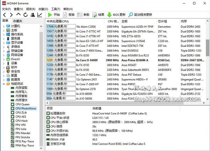This screenshot has width=210, height=151.
Task: Click the 结果 results toolbar button
Action: pyautogui.click(x=98, y=15)
